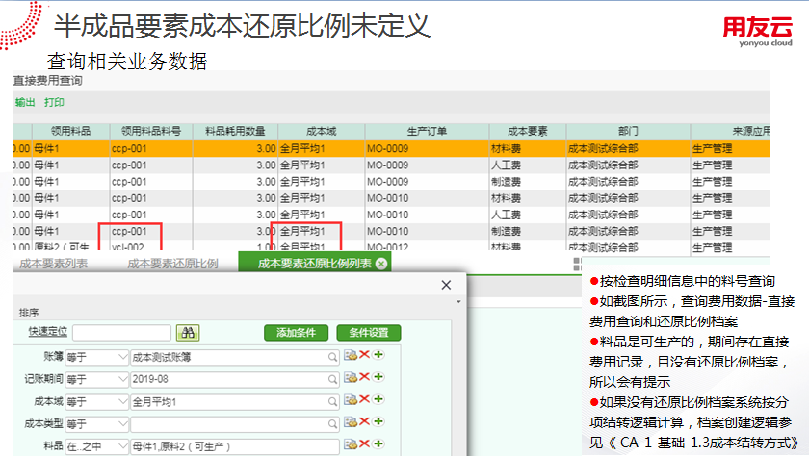Viewport: 809px width, 456px height.
Task: Open the 账簿 operator dropdown
Action: tap(121, 356)
